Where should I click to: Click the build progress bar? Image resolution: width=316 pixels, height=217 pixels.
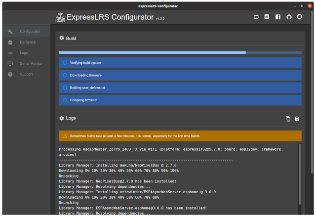tap(180, 52)
